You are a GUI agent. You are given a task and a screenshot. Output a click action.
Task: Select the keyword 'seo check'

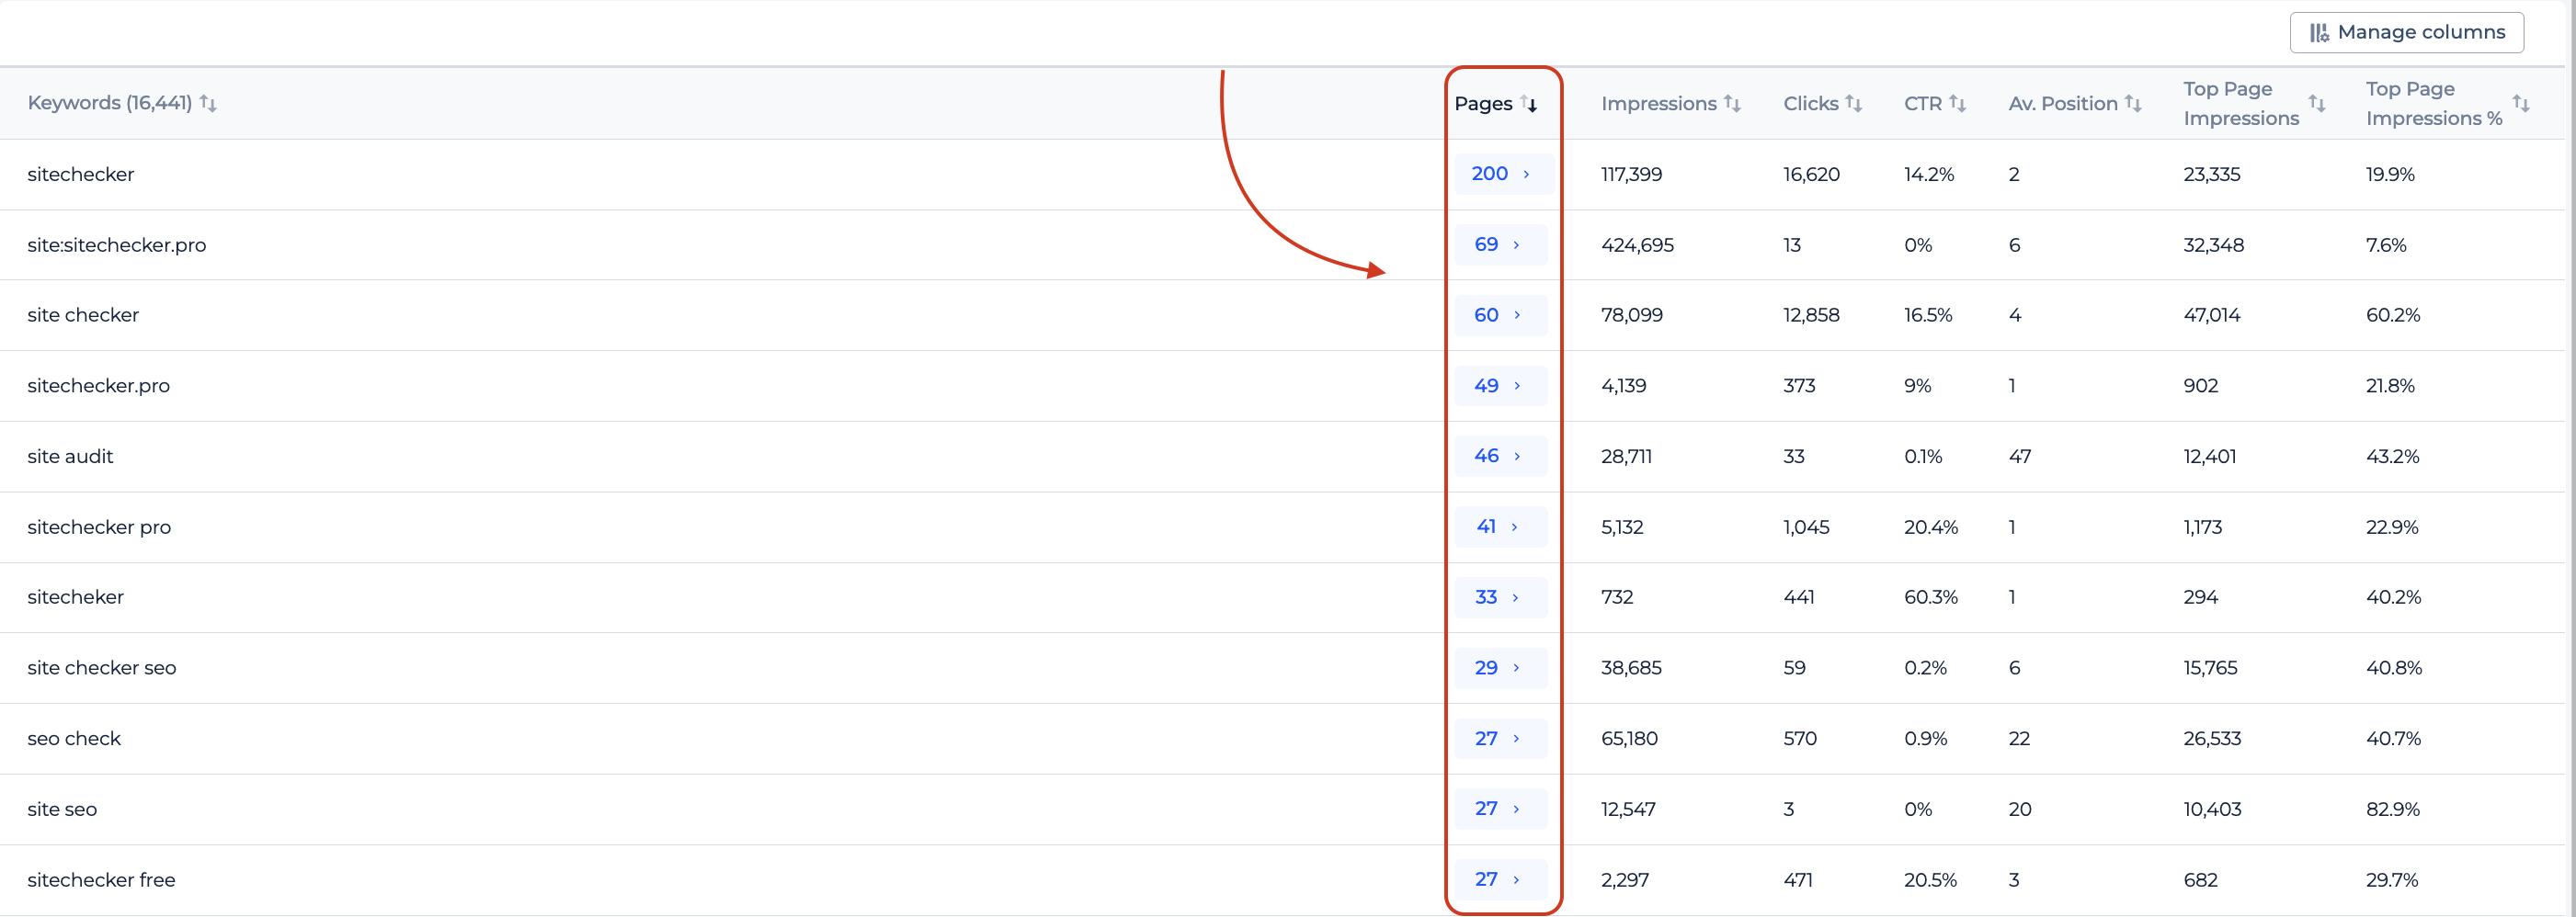[x=74, y=738]
